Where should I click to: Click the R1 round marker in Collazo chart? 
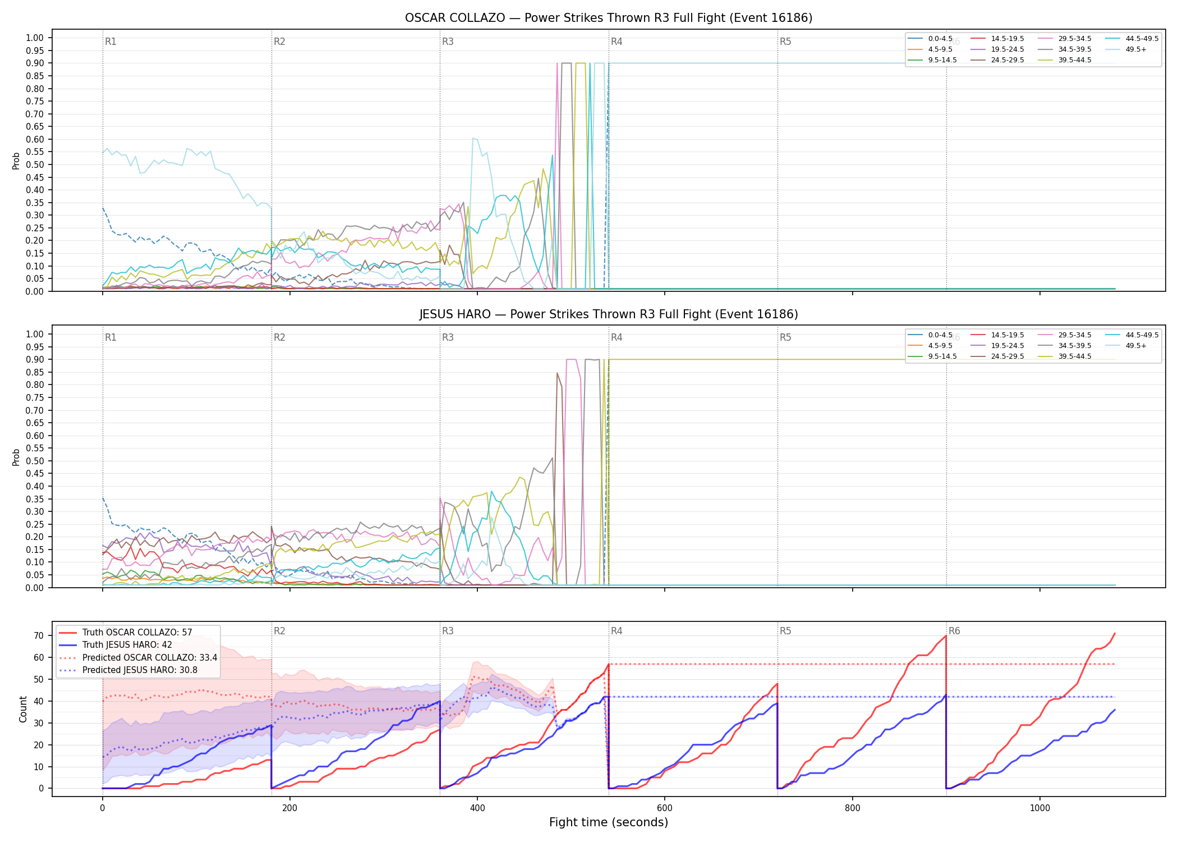tap(111, 42)
